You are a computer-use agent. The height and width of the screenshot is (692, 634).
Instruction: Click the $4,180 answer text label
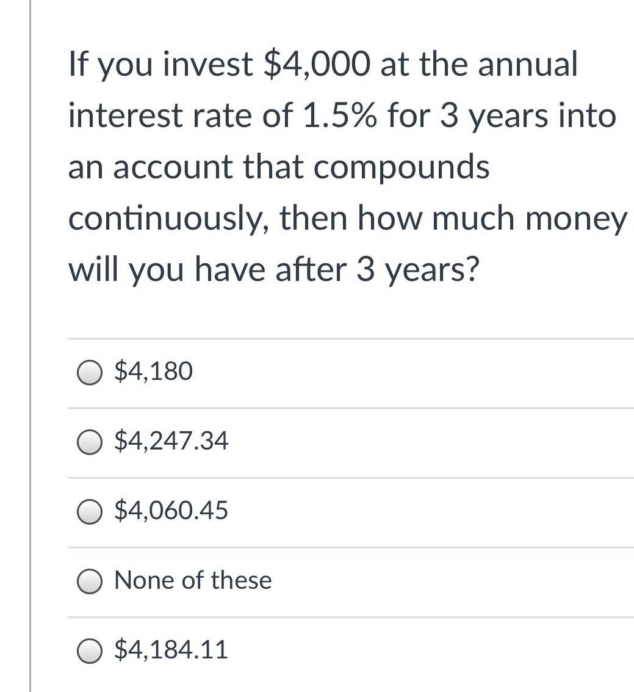153,371
